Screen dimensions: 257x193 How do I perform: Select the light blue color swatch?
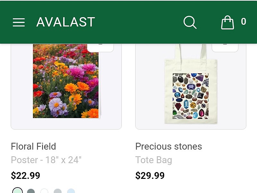(x=71, y=191)
